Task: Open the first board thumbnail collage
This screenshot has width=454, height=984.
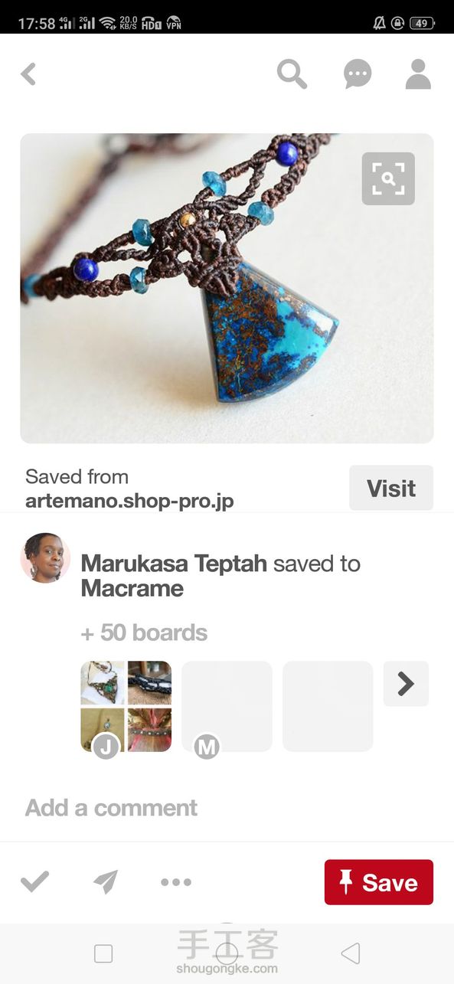Action: 126,706
